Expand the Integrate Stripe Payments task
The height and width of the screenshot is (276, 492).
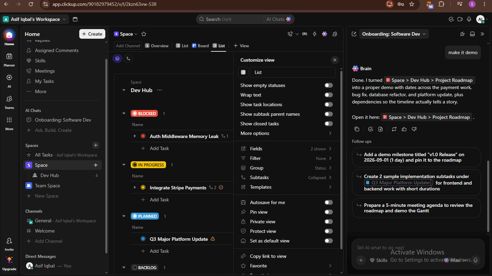pyautogui.click(x=135, y=187)
